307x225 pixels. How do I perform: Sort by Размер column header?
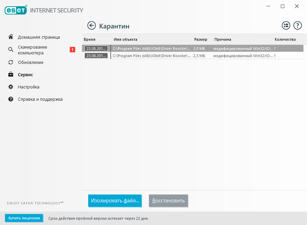(x=201, y=39)
